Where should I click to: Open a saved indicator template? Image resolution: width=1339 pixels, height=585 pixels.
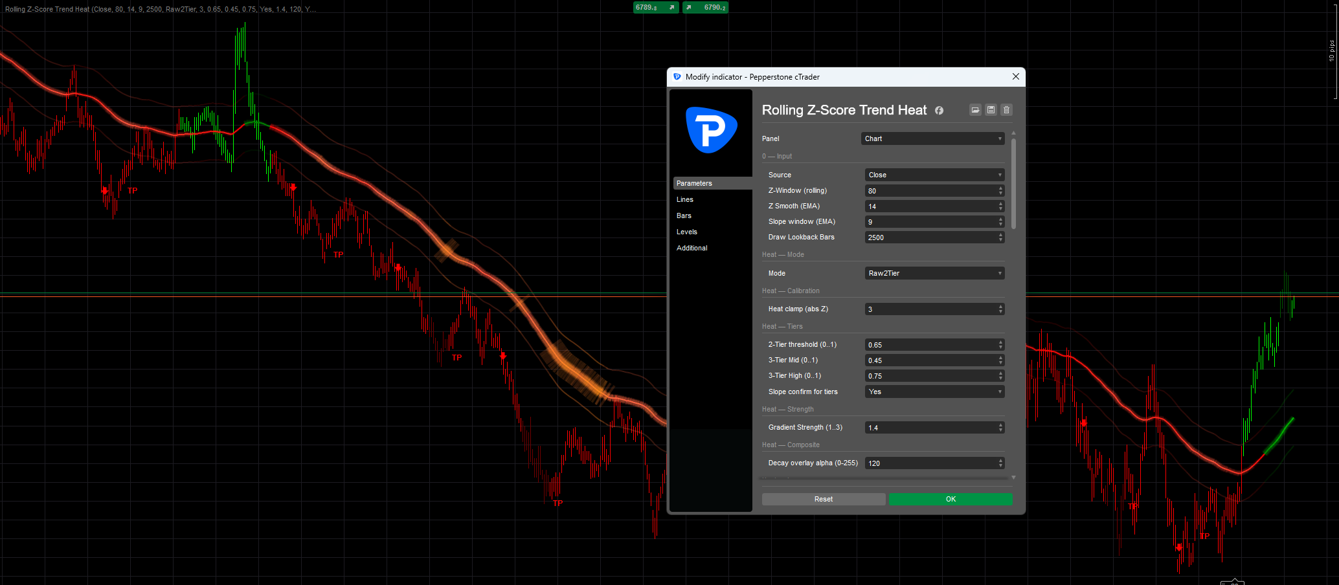pyautogui.click(x=975, y=109)
